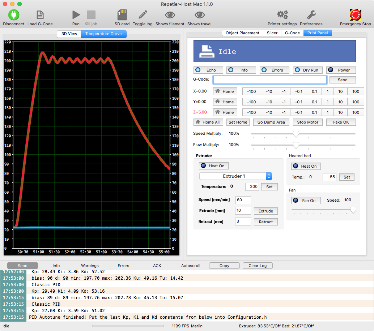
Task: Select the Warnings log filter
Action: [90, 266]
